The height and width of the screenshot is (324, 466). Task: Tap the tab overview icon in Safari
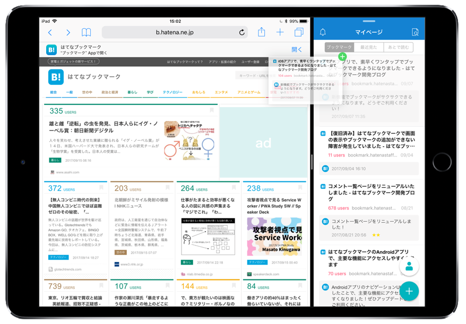pyautogui.click(x=300, y=32)
